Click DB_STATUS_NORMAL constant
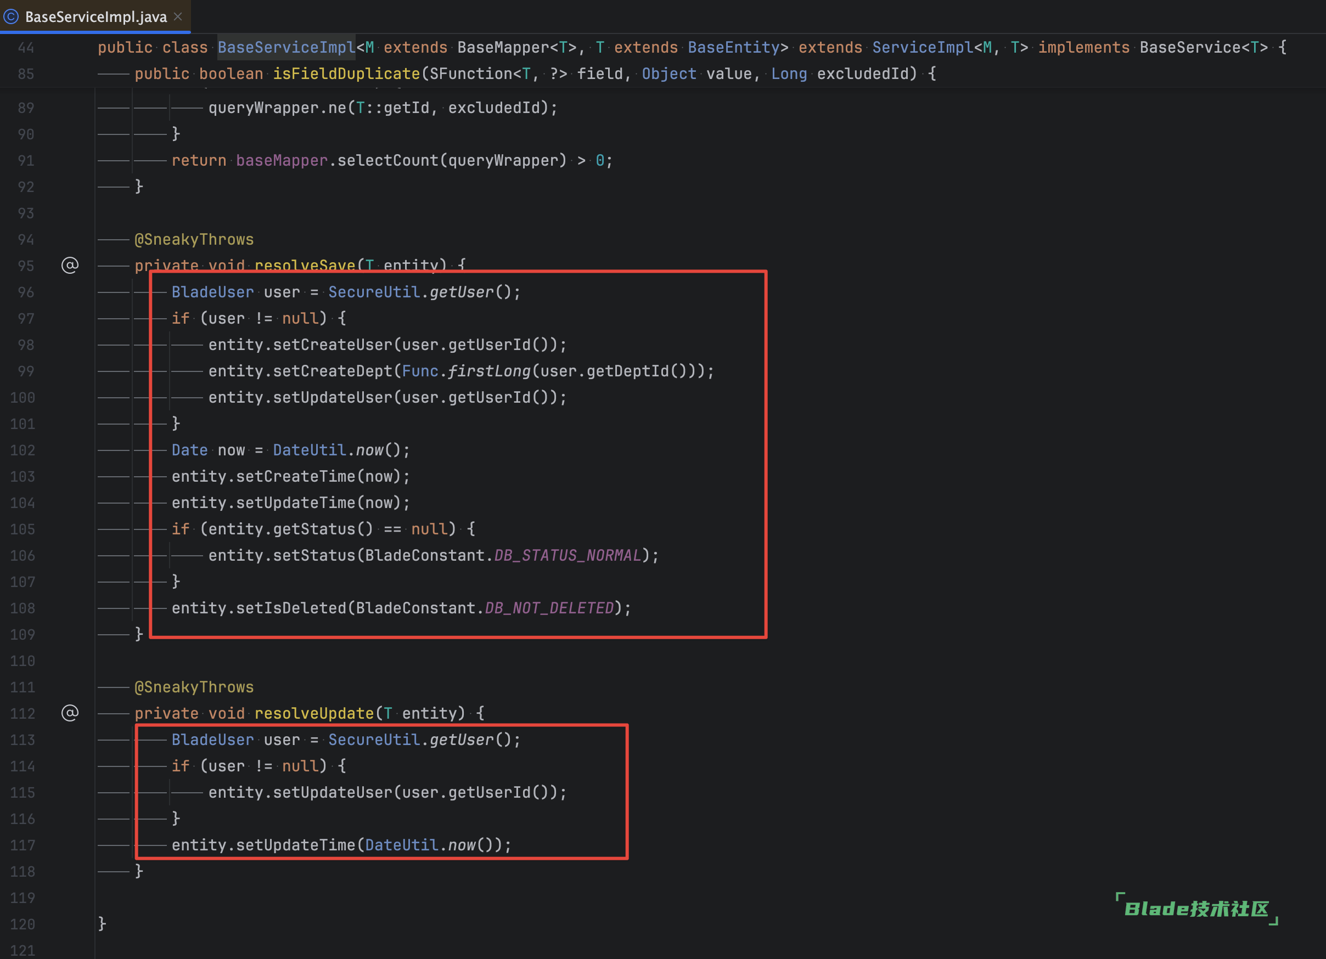 click(567, 555)
